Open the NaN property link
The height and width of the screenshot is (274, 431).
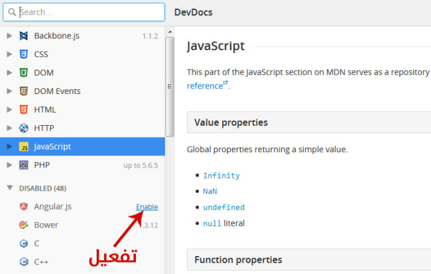(210, 191)
